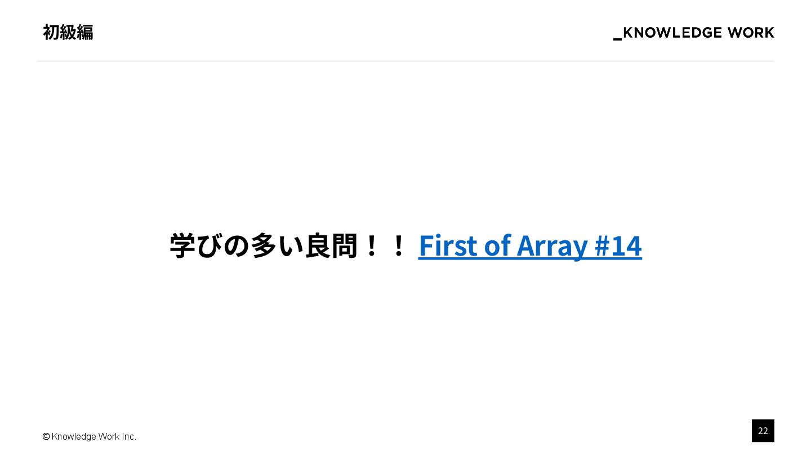The height and width of the screenshot is (456, 811).
Task: Click the word WORK in the logo
Action: (x=751, y=33)
